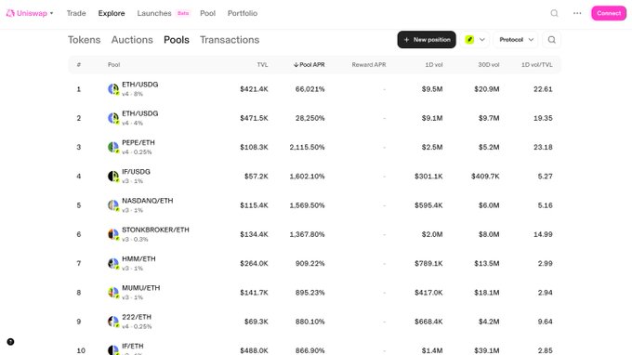
Task: Click the 895.23% APR value
Action: click(x=309, y=292)
